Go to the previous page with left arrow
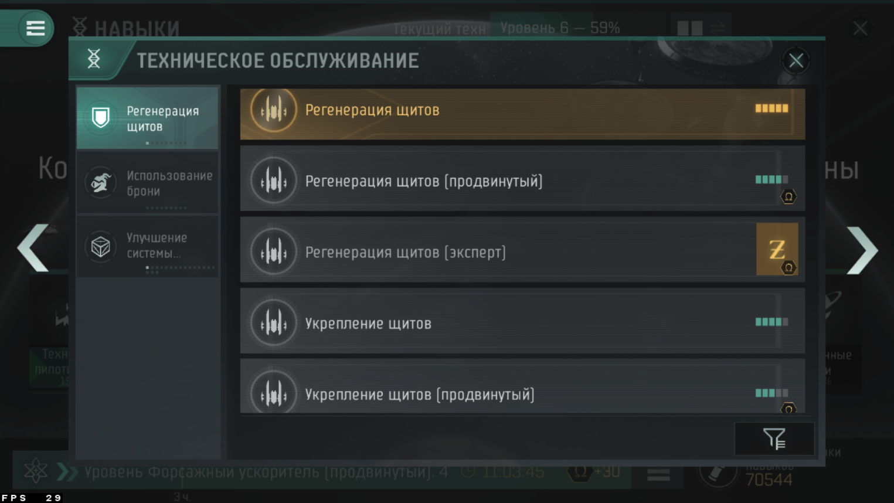894x503 pixels. pyautogui.click(x=33, y=248)
